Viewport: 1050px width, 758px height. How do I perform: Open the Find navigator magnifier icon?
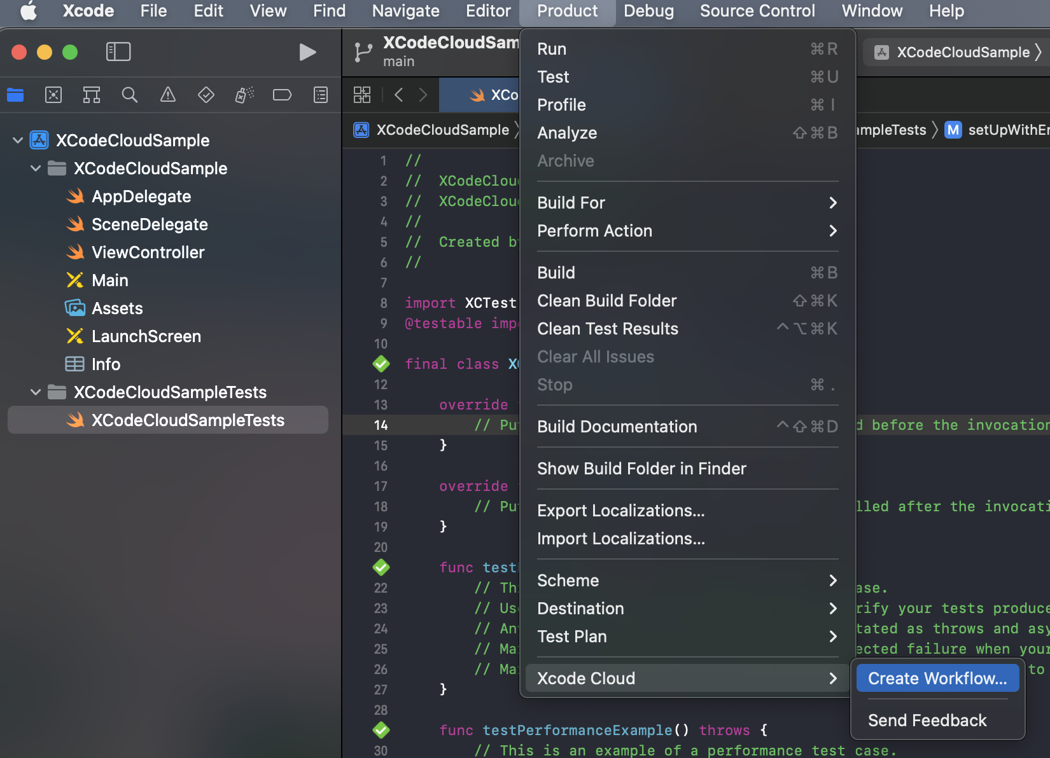pos(130,95)
